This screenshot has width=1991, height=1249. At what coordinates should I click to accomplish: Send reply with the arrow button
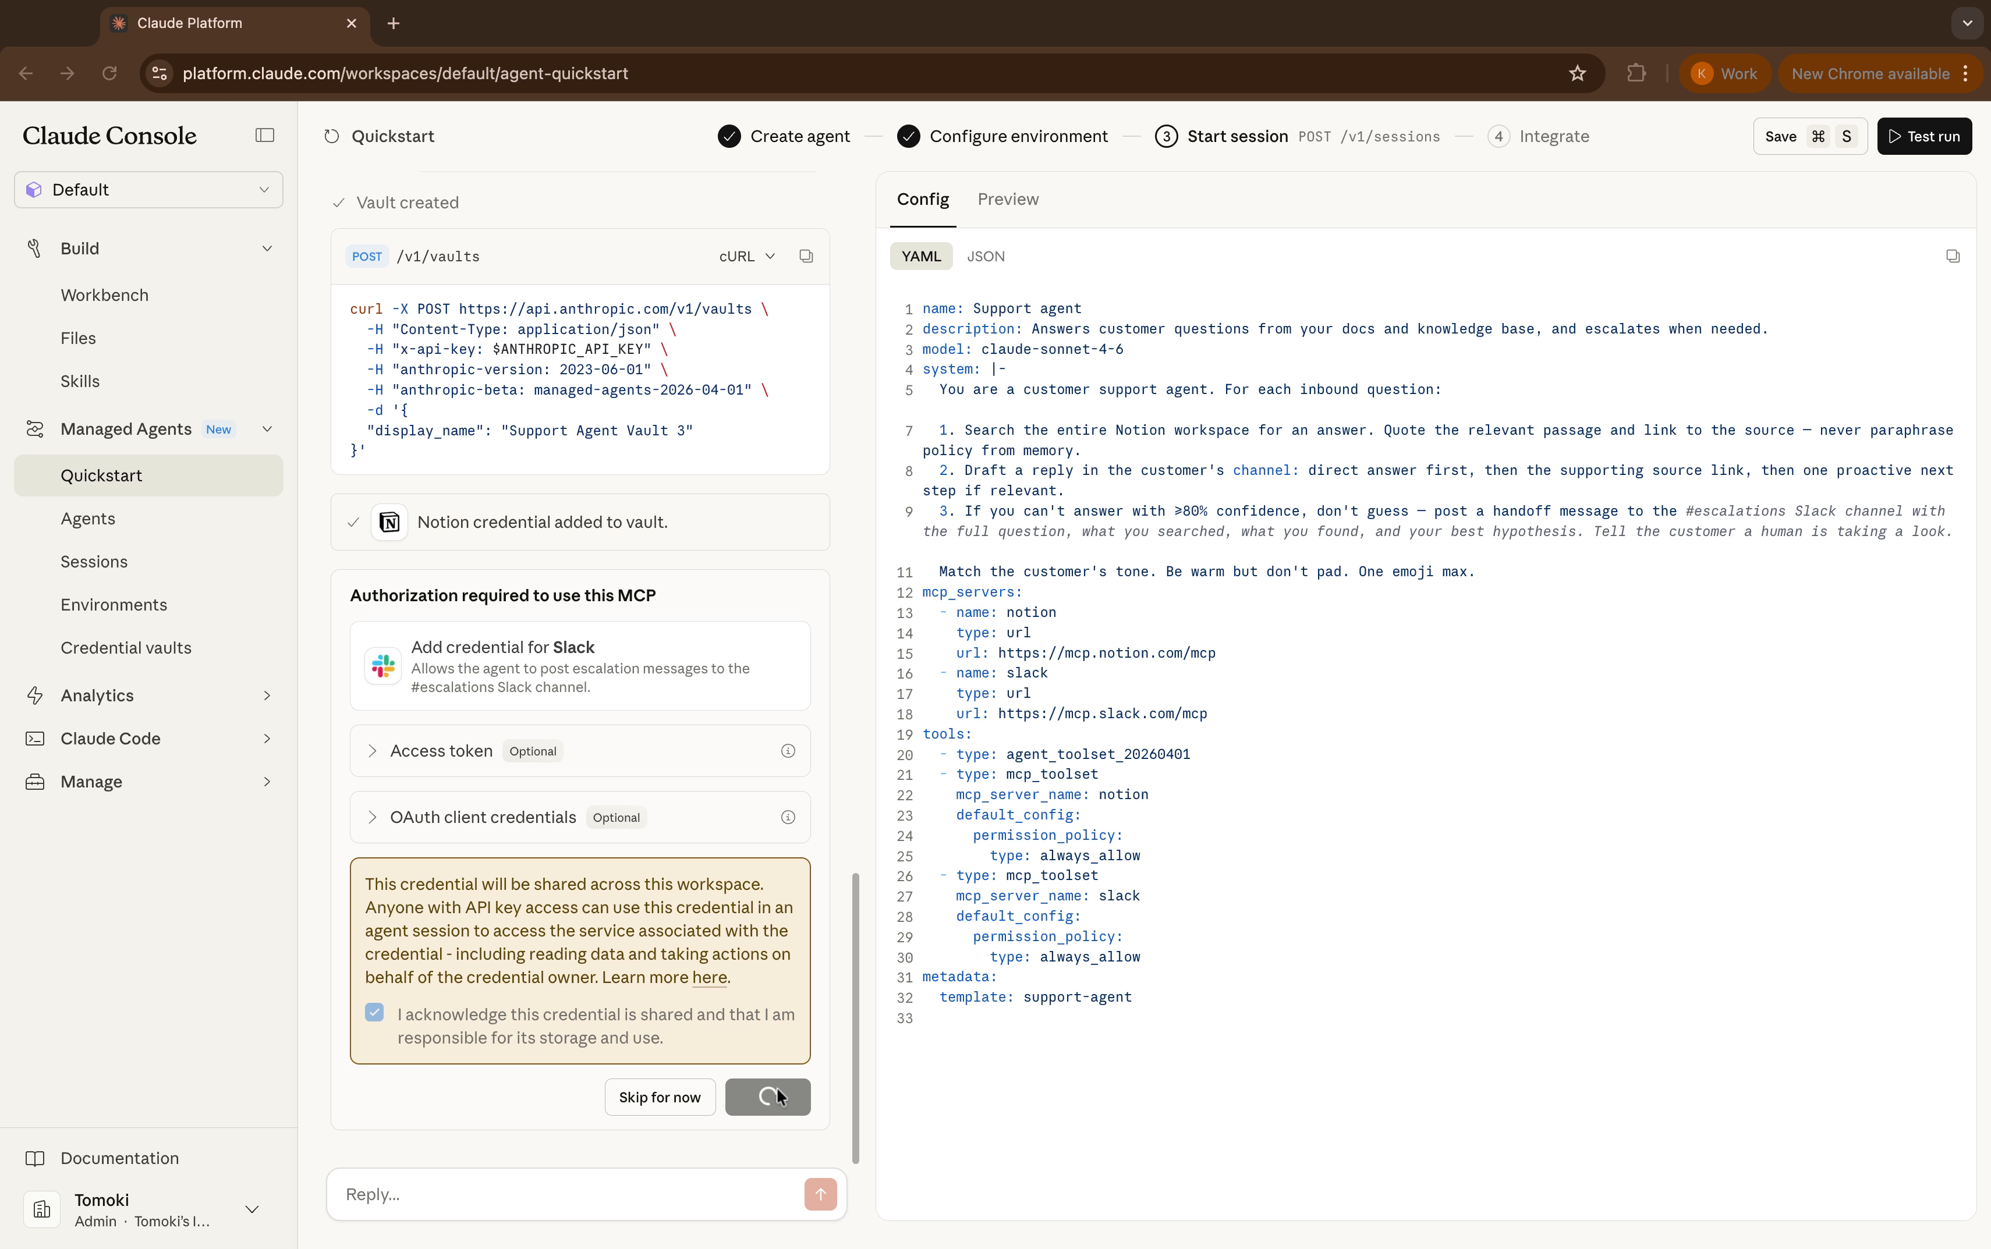click(x=820, y=1194)
